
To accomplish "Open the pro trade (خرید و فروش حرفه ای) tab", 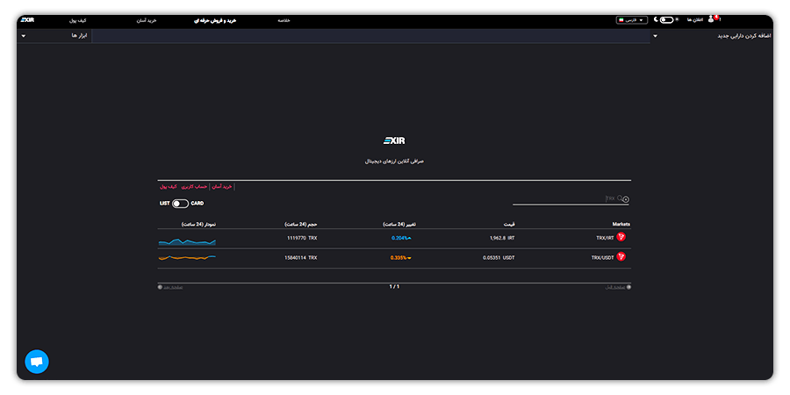I will coord(216,21).
